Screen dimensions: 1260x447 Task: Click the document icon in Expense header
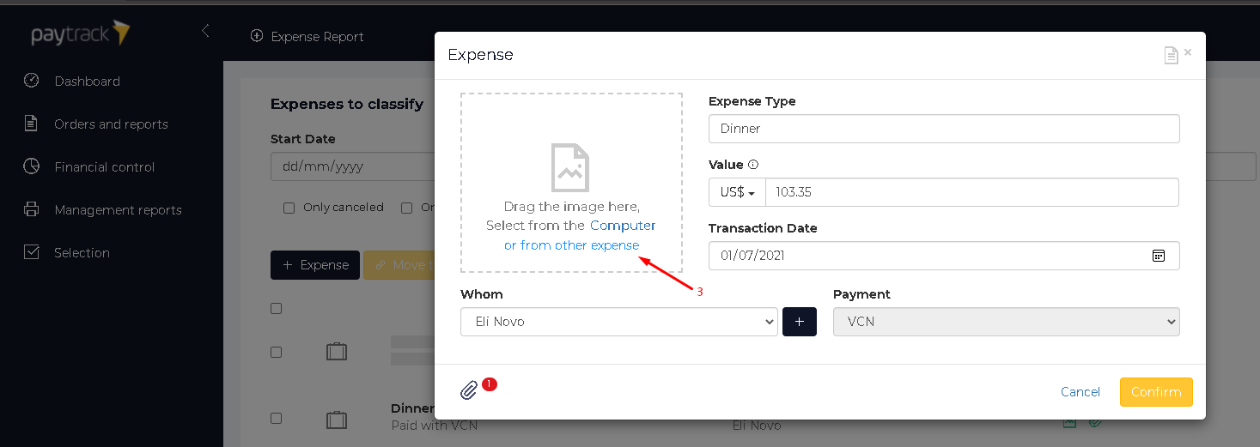pyautogui.click(x=1171, y=55)
